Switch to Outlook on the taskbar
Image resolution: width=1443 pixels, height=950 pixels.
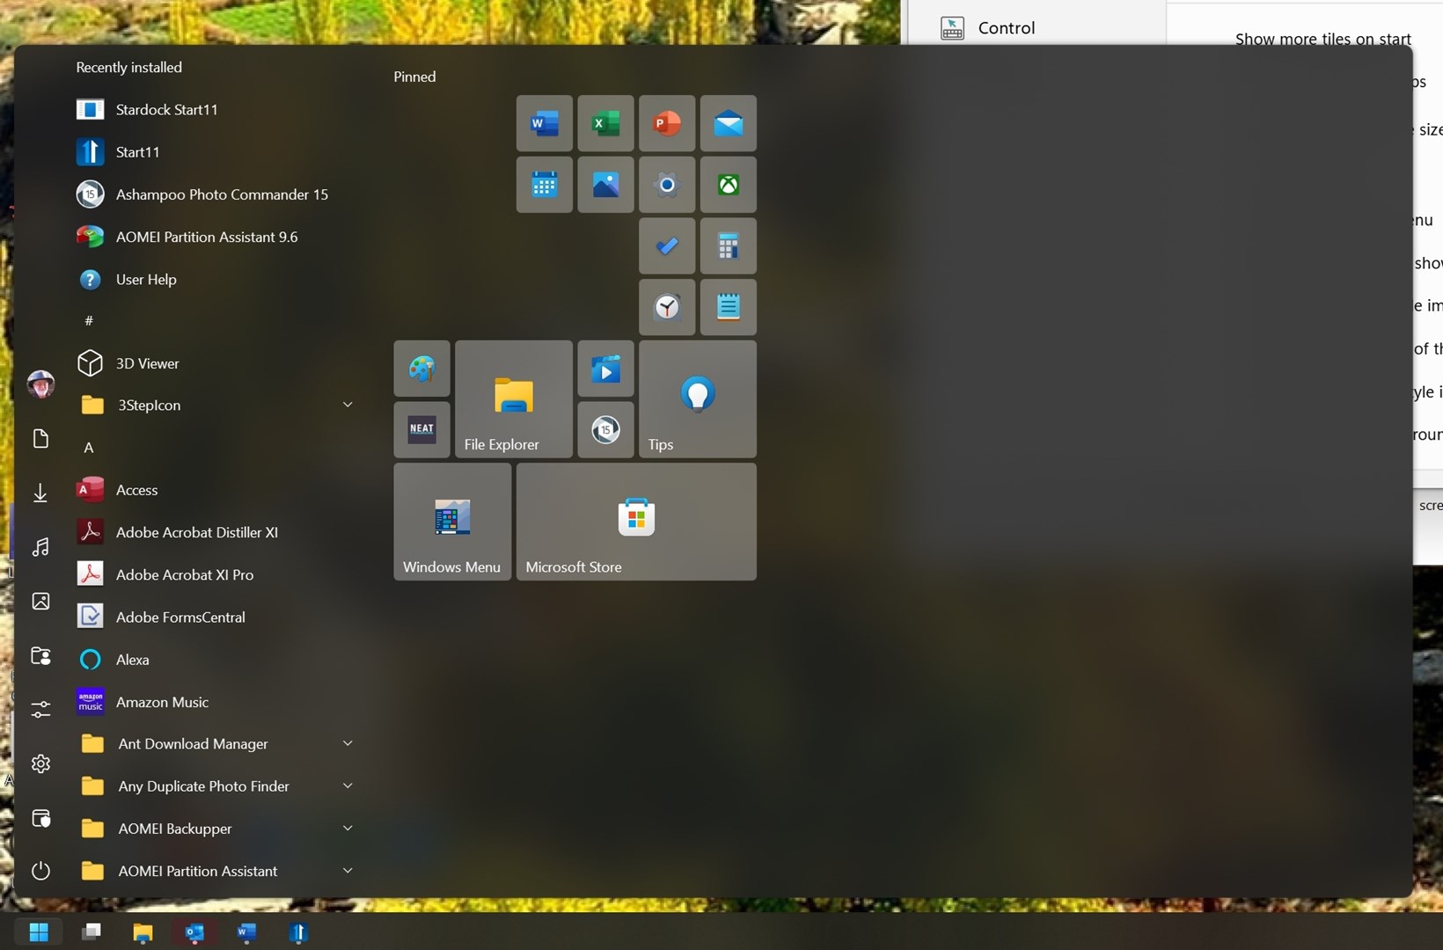coord(194,932)
